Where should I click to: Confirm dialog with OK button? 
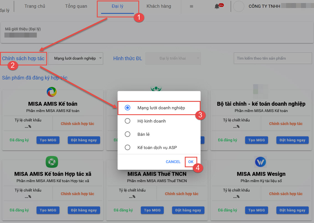pos(191,162)
